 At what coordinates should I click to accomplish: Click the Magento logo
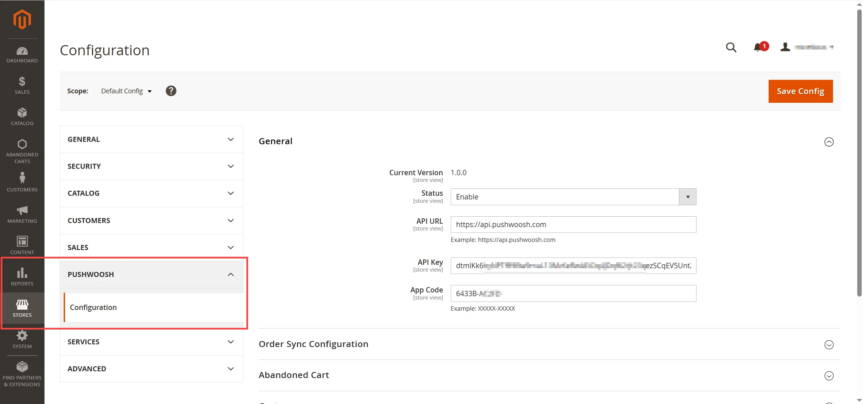[x=22, y=19]
